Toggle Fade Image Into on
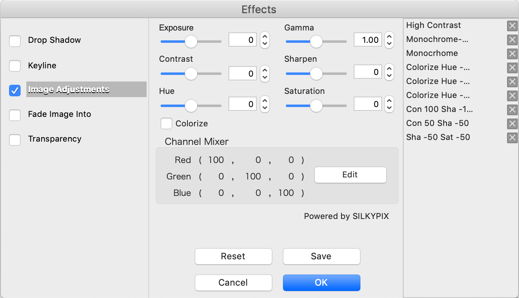This screenshot has height=298, width=519. 15,115
